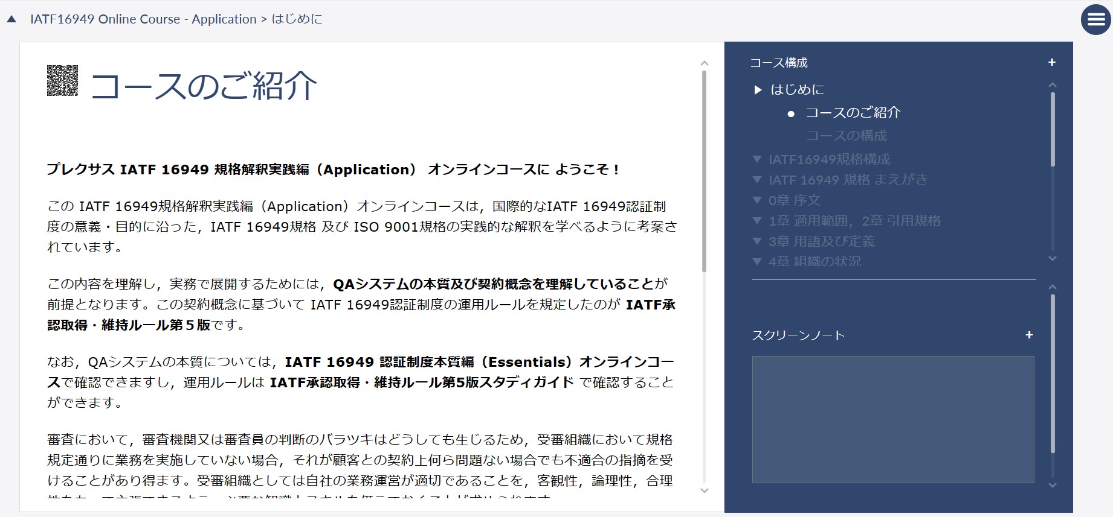
Task: Click the screen note panel scrollbar
Action: point(1053,373)
